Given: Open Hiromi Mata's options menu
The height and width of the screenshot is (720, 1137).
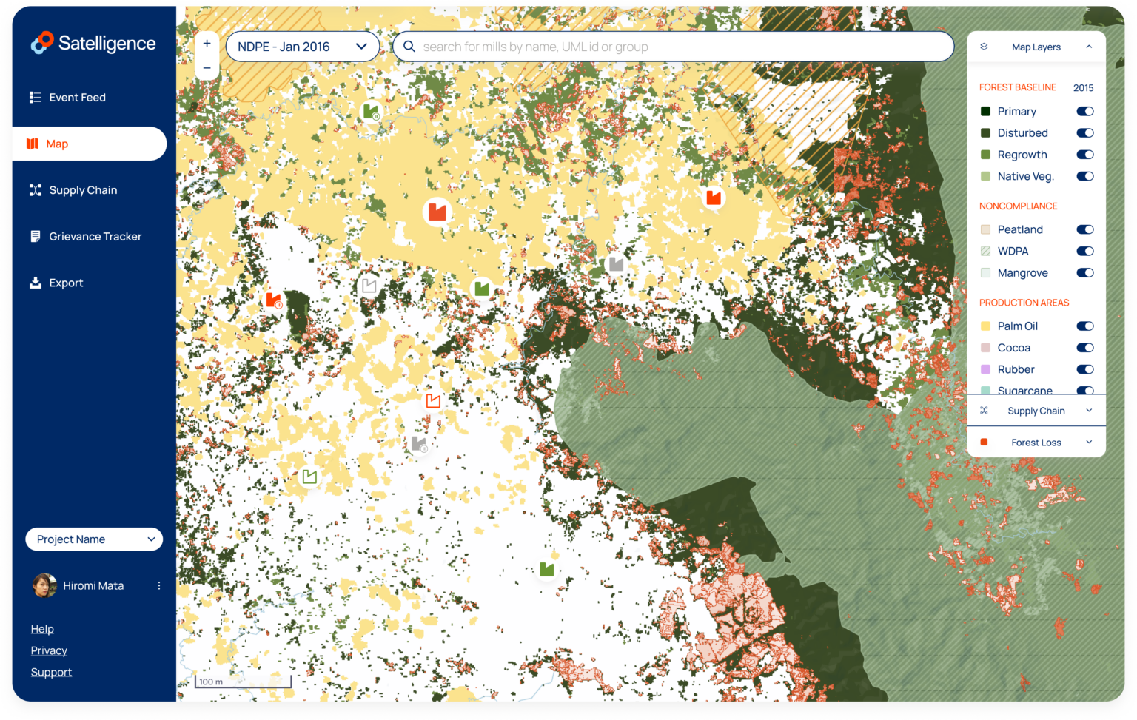Looking at the screenshot, I should tap(158, 585).
